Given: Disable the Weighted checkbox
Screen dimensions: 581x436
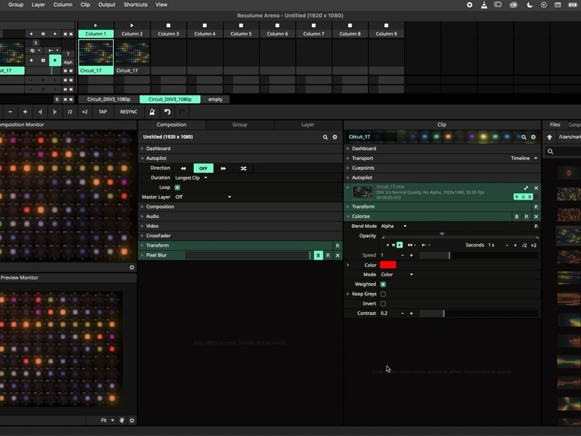Looking at the screenshot, I should 383,284.
